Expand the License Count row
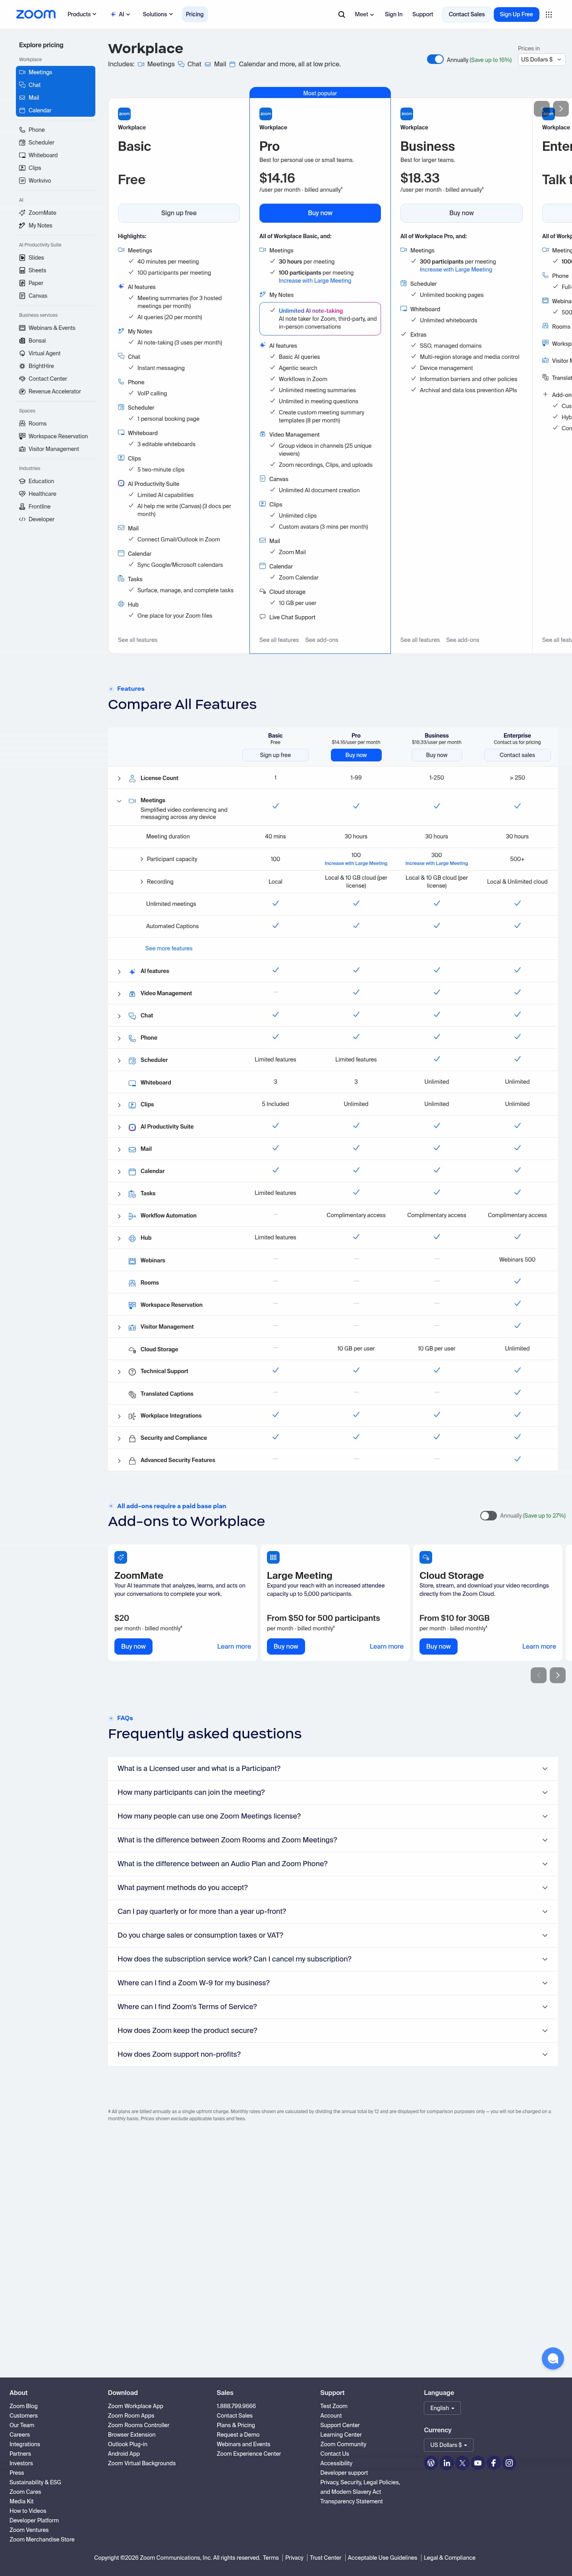The height and width of the screenshot is (2576, 572). coord(119,778)
